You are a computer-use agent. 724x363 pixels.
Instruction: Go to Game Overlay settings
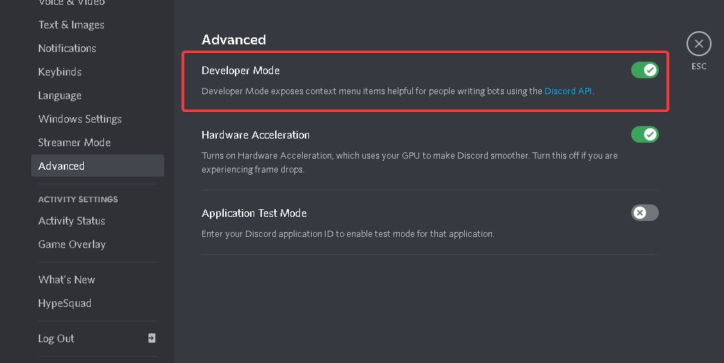[x=72, y=245]
